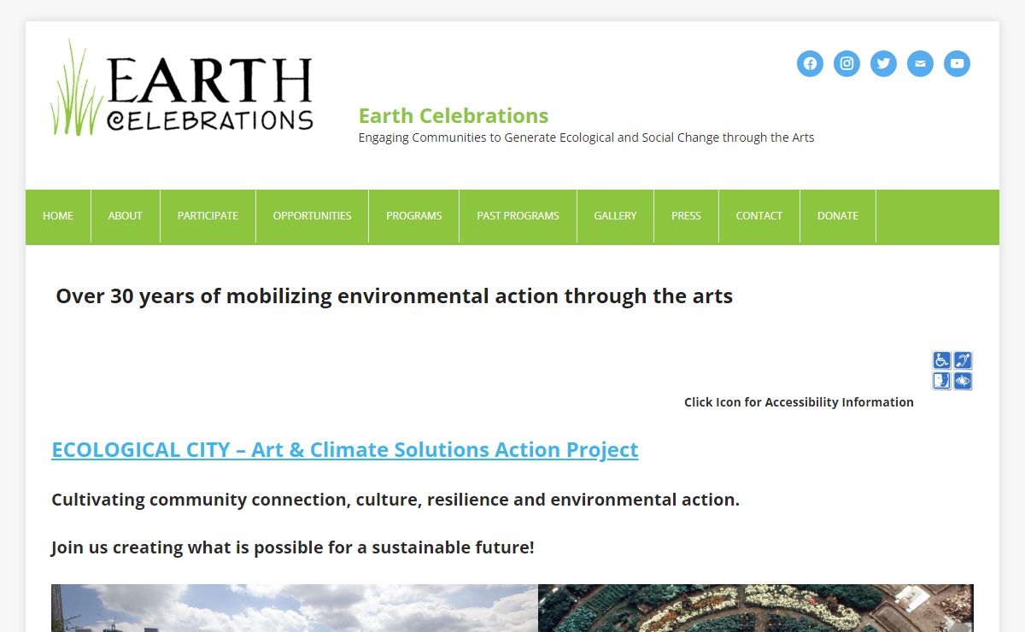1025x632 pixels.
Task: Open the Instagram social icon
Action: [x=846, y=63]
